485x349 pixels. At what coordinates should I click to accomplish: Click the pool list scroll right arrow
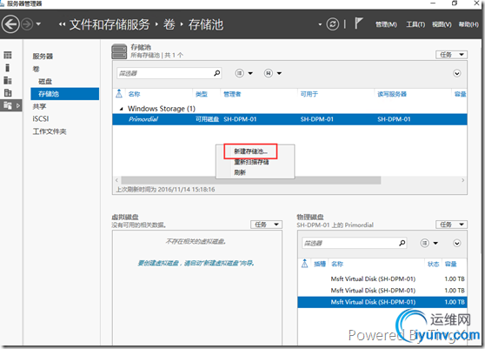(462, 180)
